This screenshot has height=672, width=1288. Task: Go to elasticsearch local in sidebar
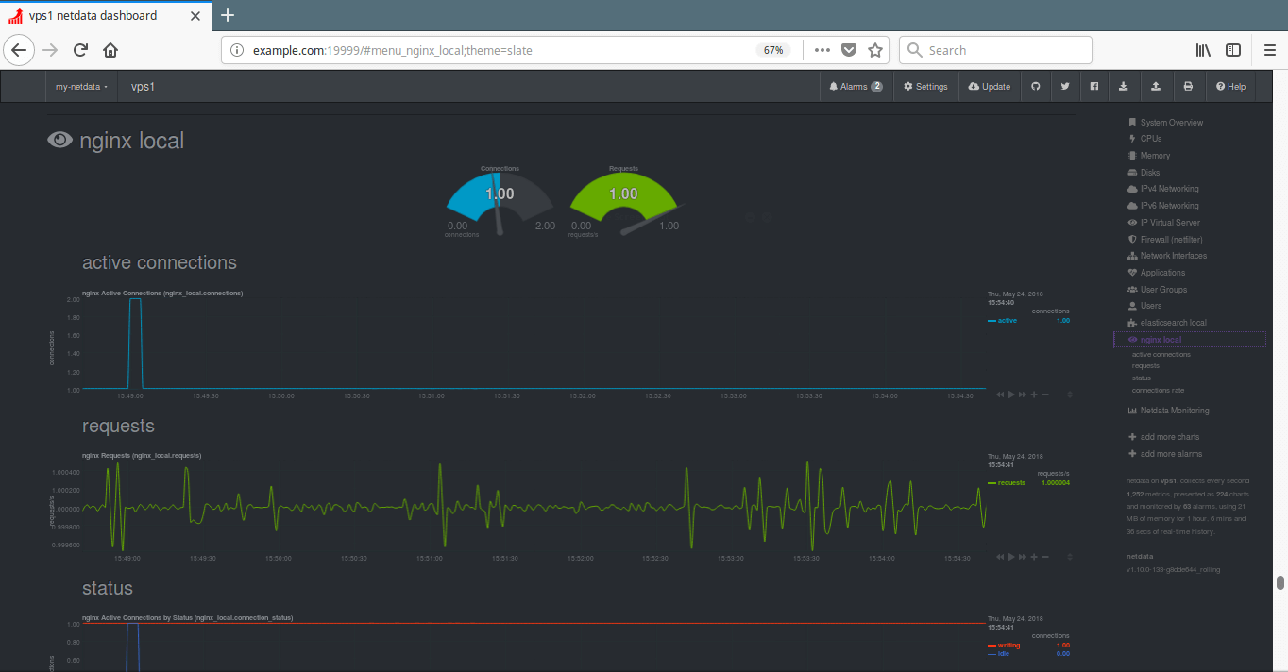[x=1173, y=323]
